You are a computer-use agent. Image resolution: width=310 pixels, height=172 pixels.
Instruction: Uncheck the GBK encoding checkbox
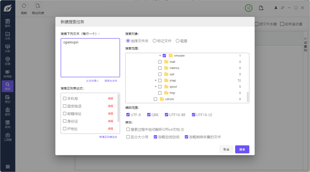point(149,115)
